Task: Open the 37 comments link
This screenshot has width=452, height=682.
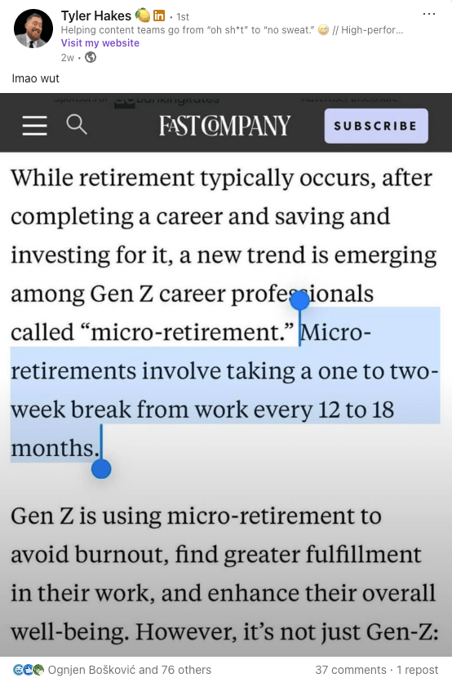Action: 351,670
